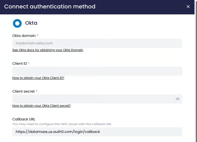The width and height of the screenshot is (197, 142).
Task: Click the Okta logo icon
Action: [x=17, y=23]
